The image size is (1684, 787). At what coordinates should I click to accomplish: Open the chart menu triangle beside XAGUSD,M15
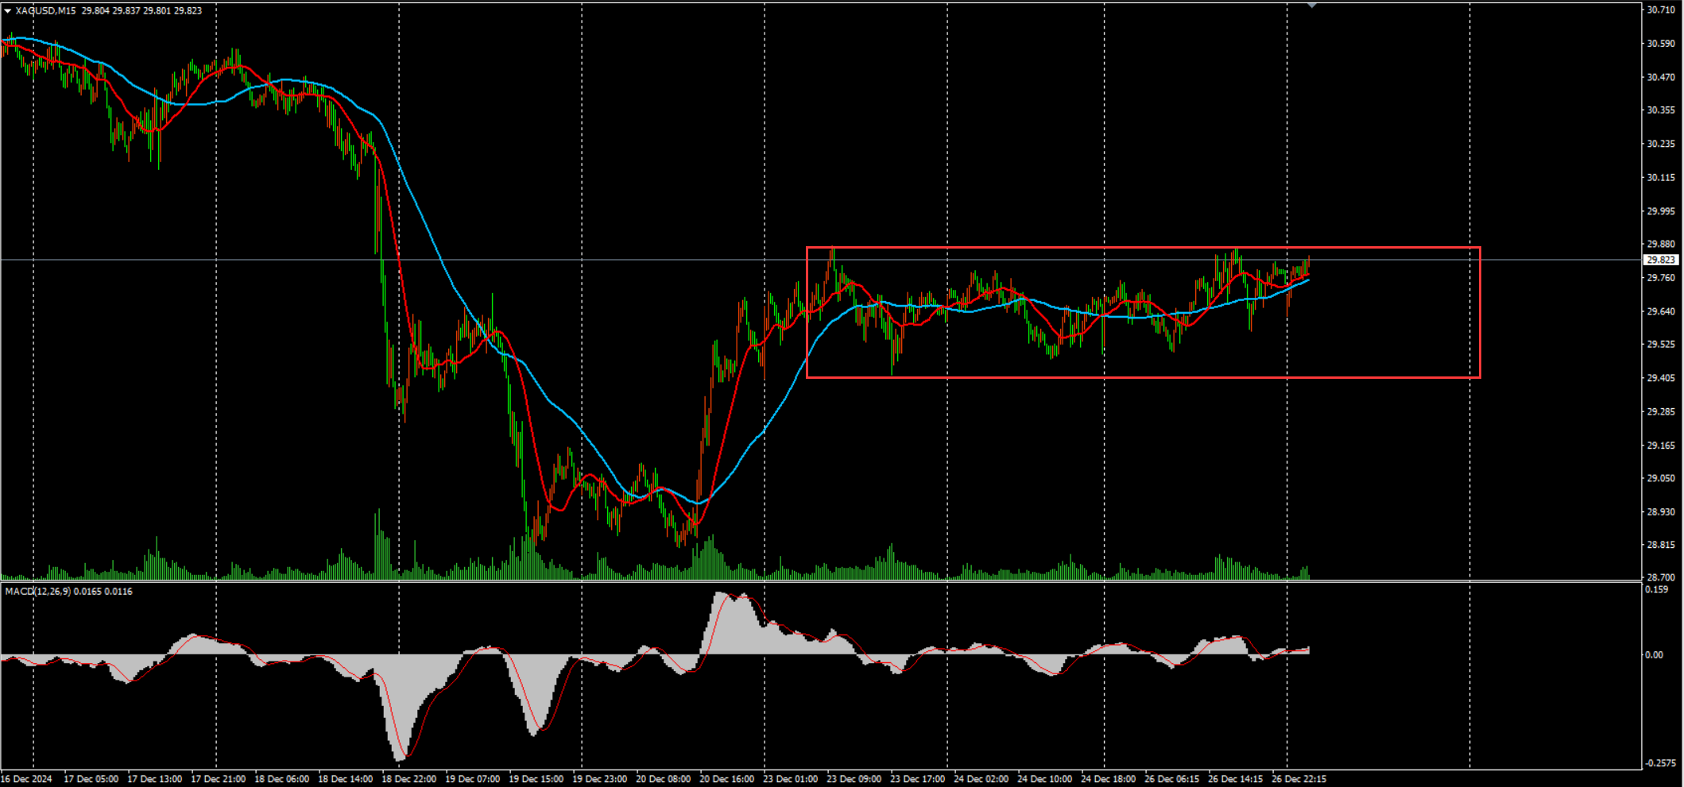pos(7,11)
